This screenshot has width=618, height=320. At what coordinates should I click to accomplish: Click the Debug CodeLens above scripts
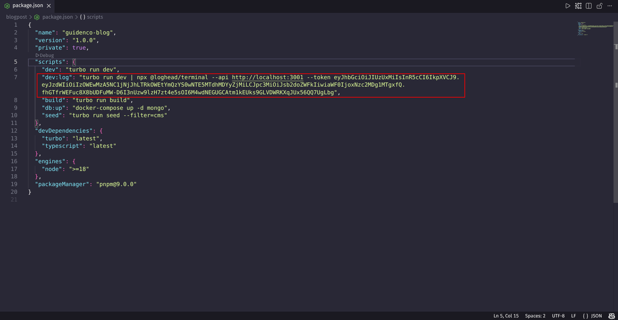45,55
